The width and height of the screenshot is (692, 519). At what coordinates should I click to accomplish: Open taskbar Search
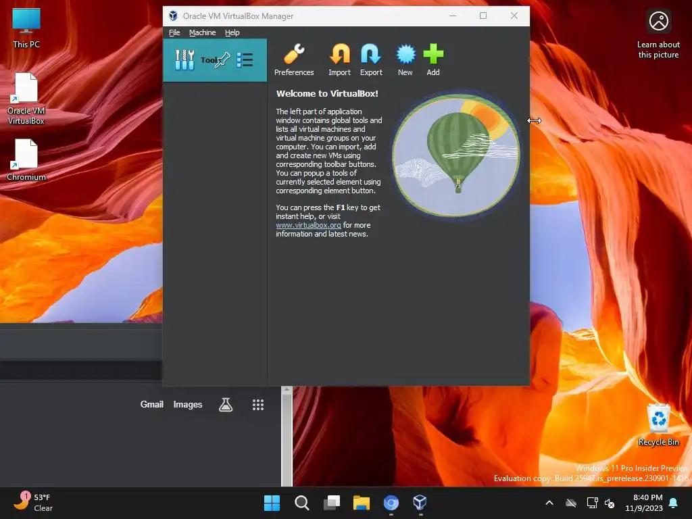(x=302, y=503)
